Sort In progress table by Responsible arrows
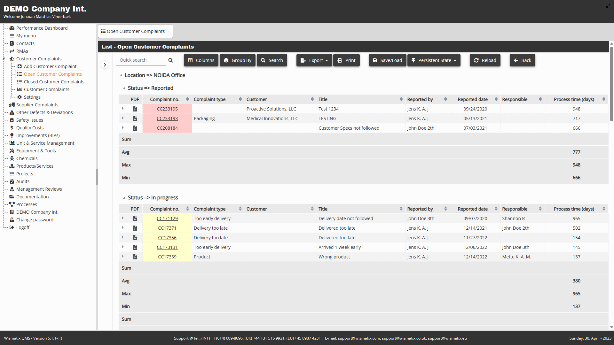The width and height of the screenshot is (614, 345). tap(540, 209)
